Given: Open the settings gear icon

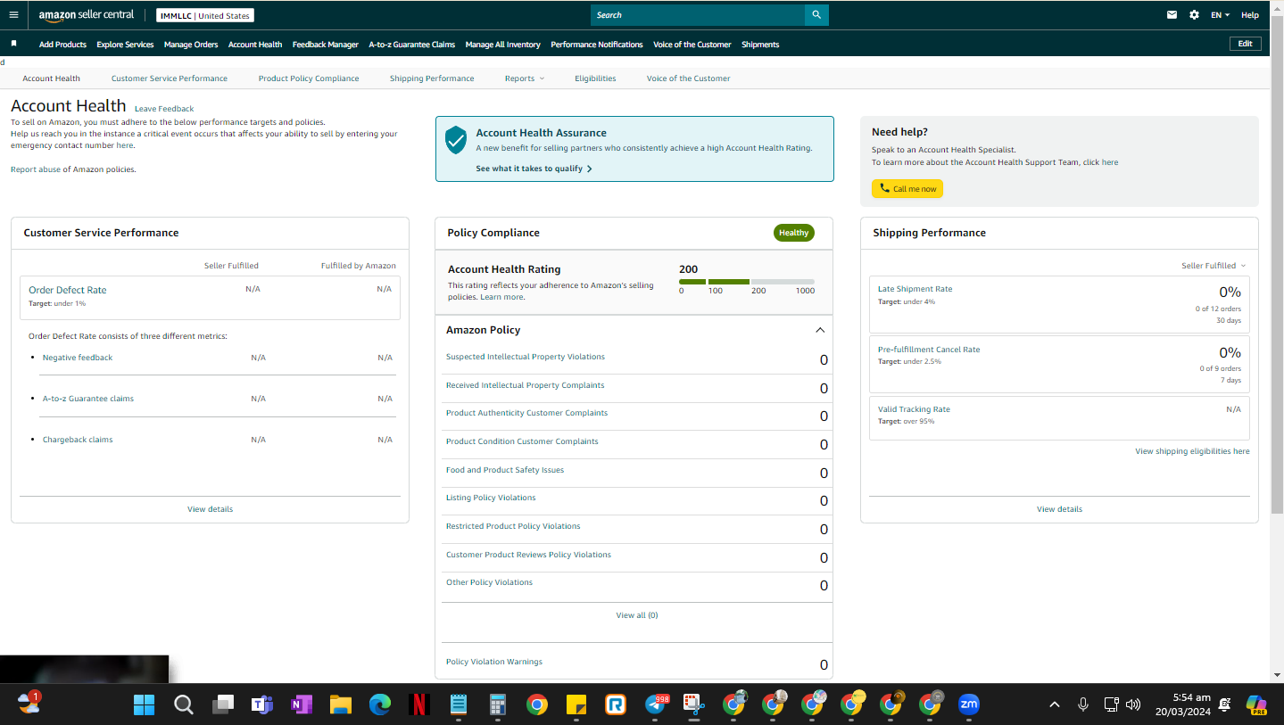Looking at the screenshot, I should 1194,15.
